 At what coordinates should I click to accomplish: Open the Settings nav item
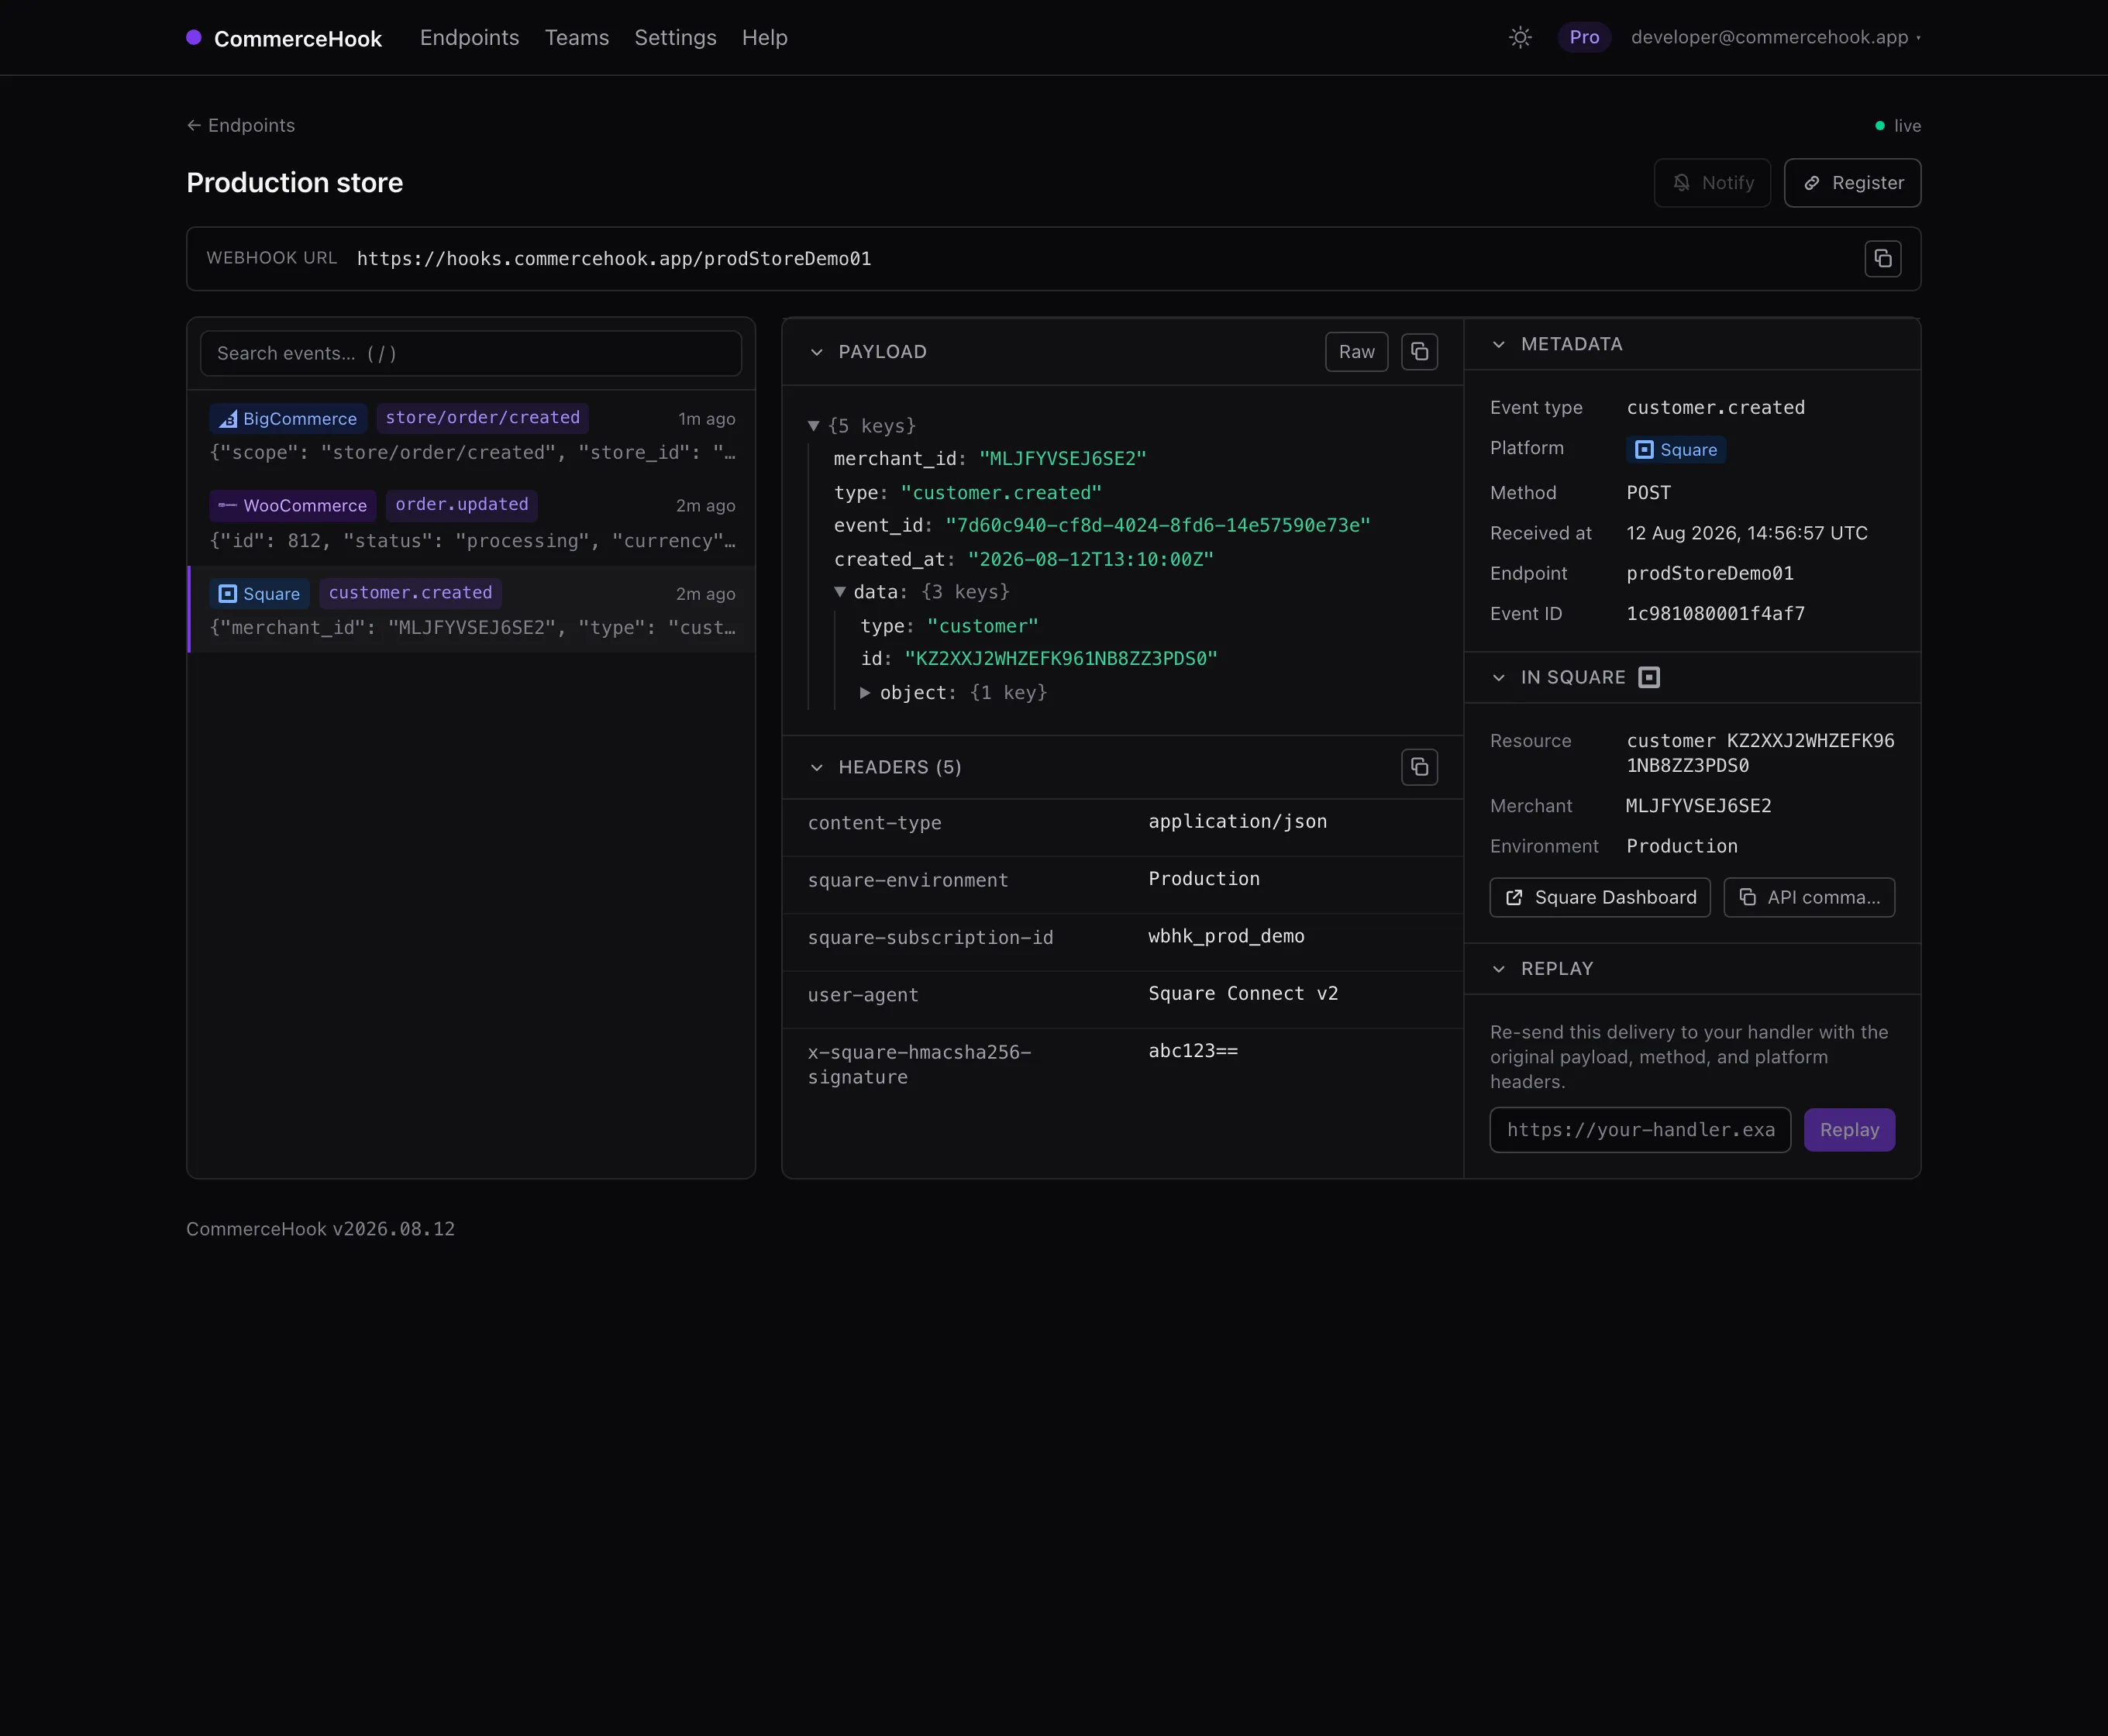click(x=676, y=38)
